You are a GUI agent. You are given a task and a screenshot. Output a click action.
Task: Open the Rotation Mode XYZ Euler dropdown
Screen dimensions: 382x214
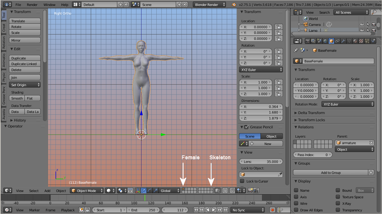pos(348,104)
